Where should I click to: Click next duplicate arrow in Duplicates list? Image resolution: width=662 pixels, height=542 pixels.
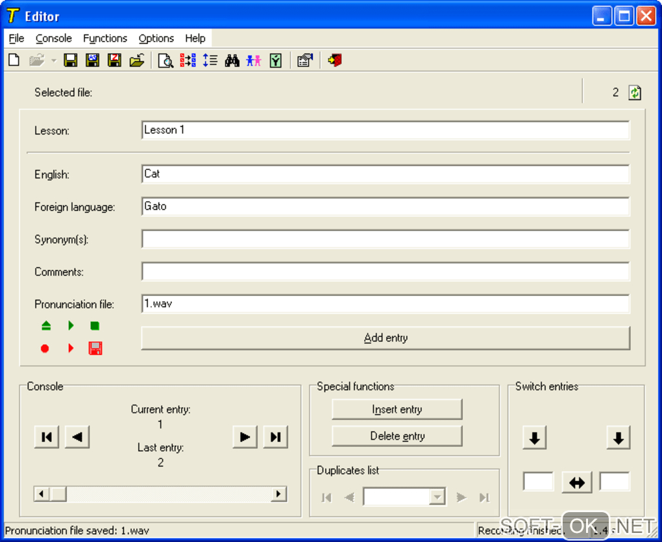[x=461, y=498]
